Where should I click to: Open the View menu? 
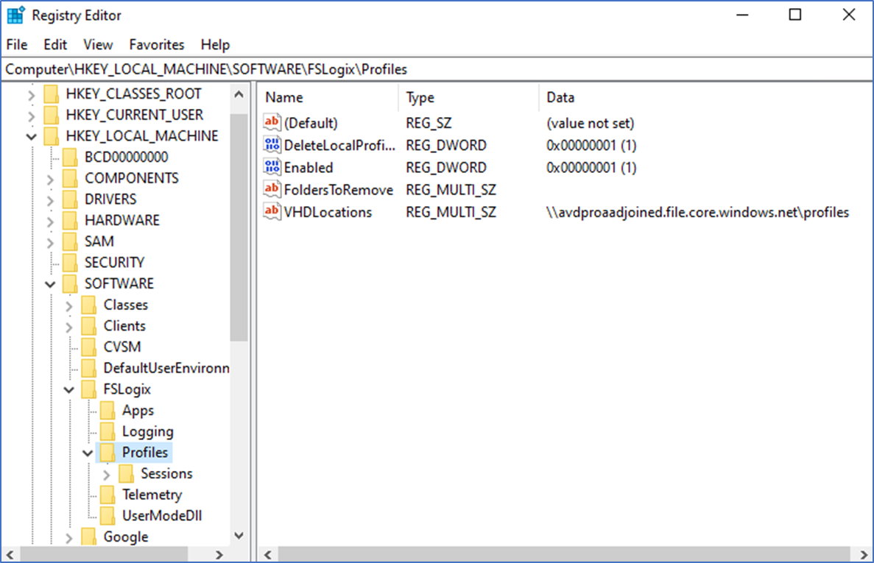click(98, 45)
